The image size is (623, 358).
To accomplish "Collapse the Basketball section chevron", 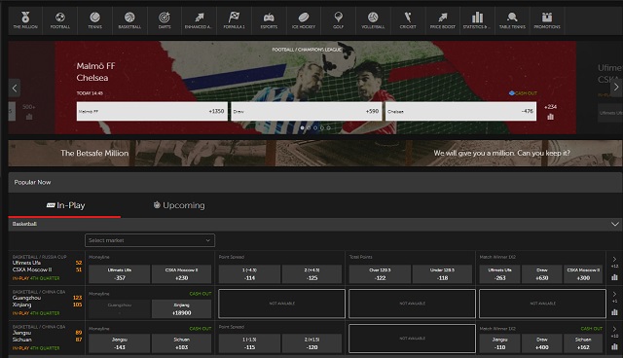I will [615, 225].
